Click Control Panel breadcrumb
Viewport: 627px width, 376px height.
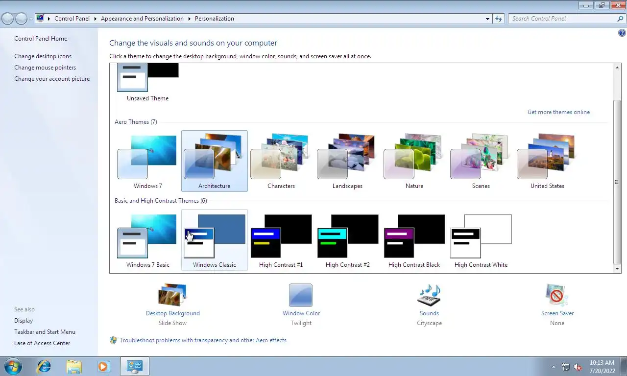point(72,19)
